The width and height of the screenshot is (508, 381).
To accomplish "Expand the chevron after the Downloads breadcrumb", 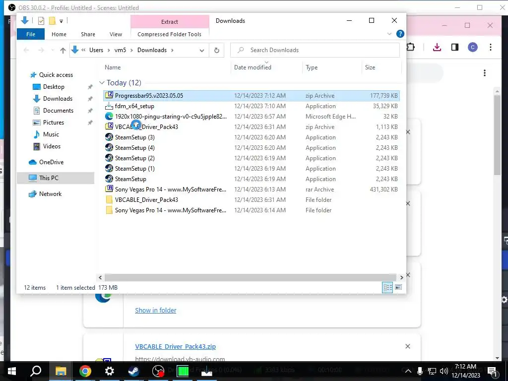I will (172, 50).
